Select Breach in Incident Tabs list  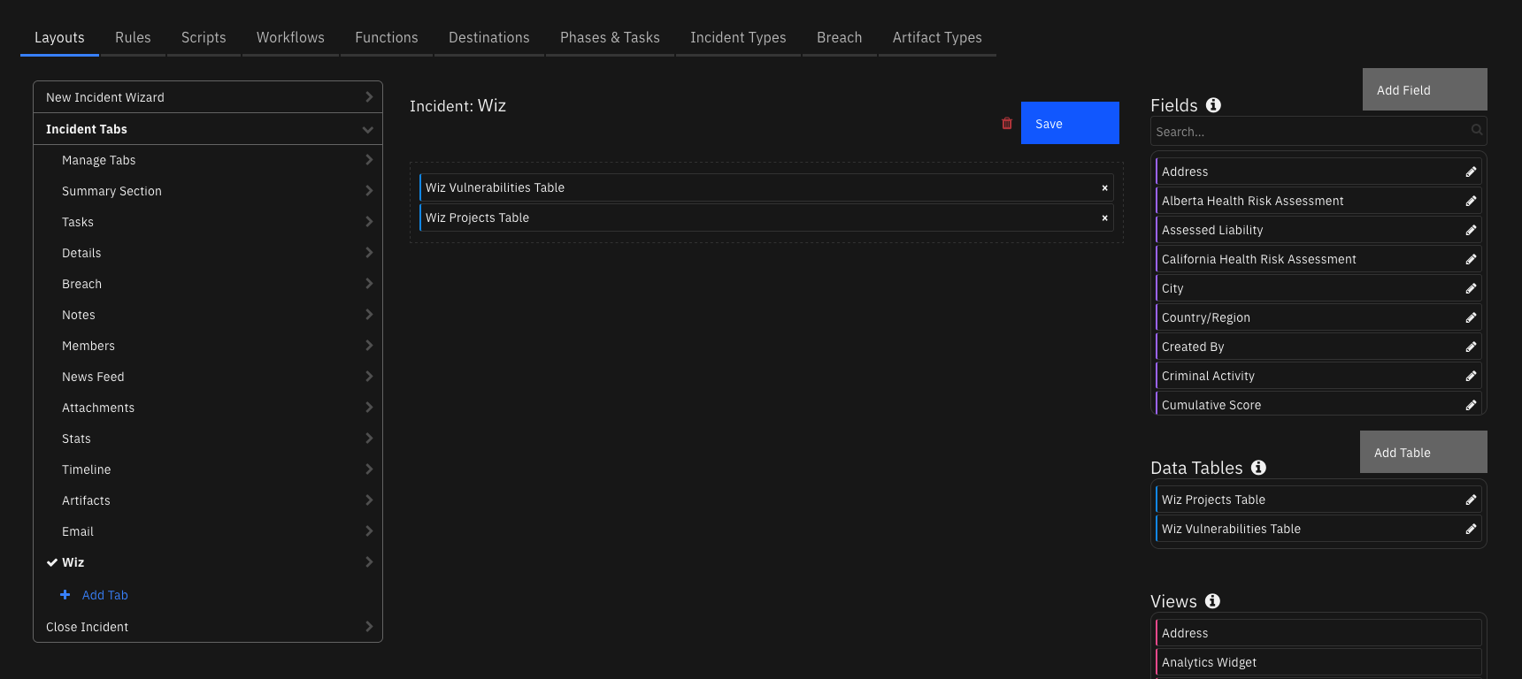208,284
